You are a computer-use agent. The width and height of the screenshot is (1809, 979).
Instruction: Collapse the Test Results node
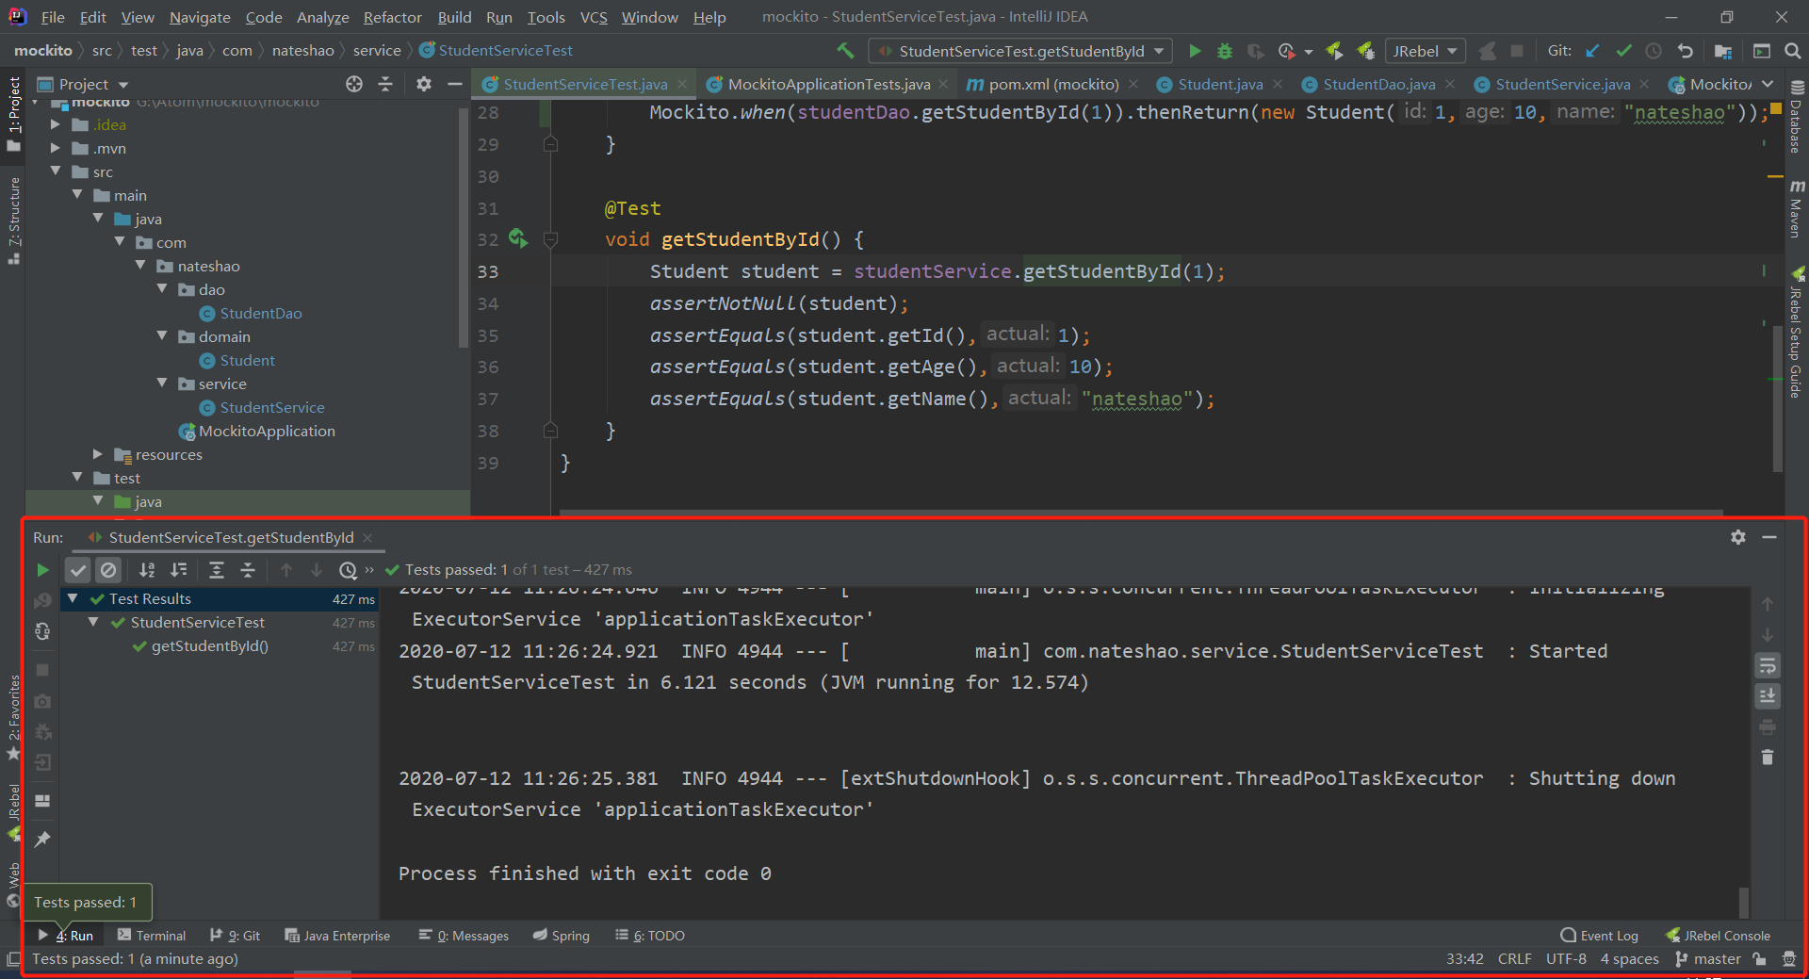(73, 598)
